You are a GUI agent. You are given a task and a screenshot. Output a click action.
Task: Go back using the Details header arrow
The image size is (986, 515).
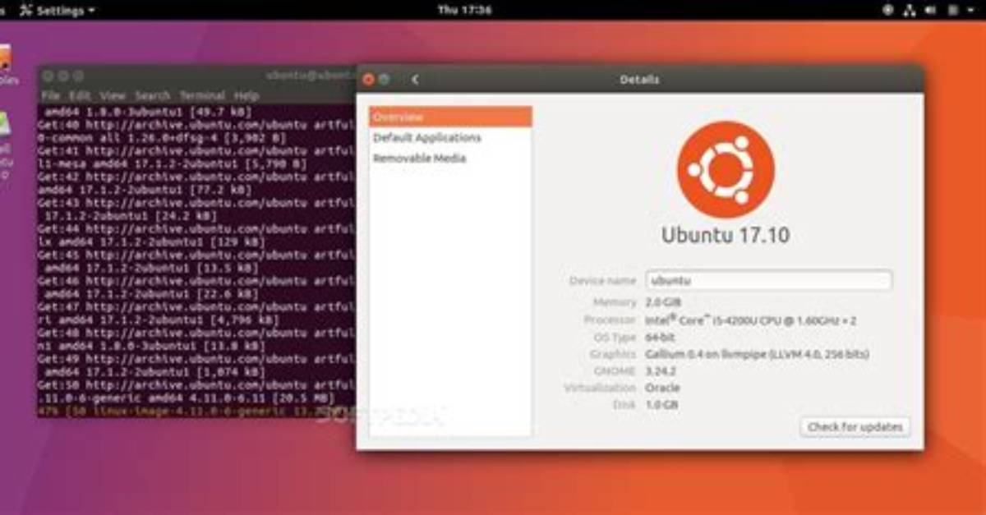(415, 80)
